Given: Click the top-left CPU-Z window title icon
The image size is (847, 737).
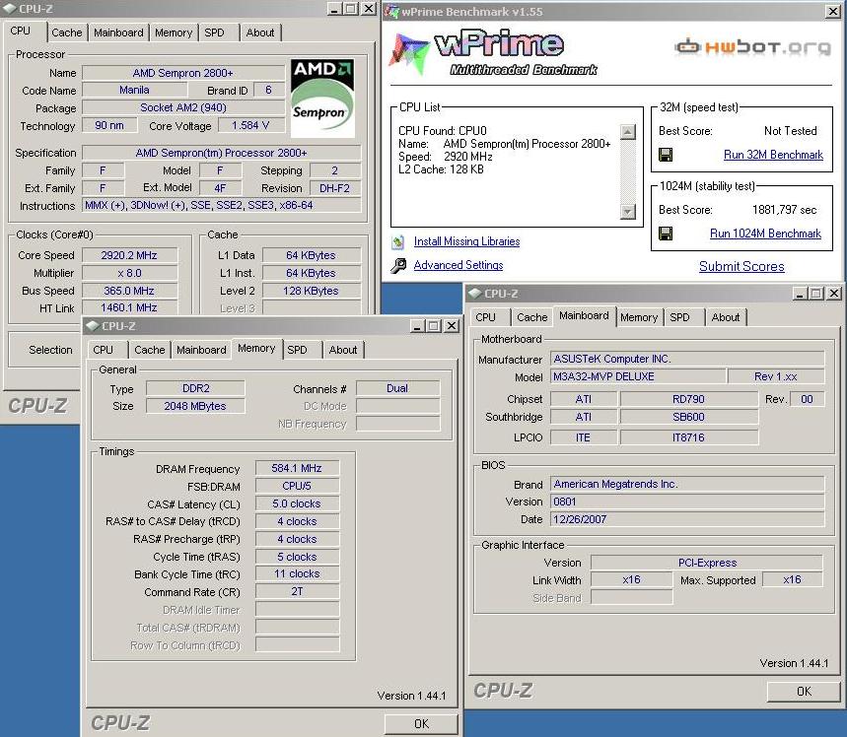Looking at the screenshot, I should [x=9, y=9].
